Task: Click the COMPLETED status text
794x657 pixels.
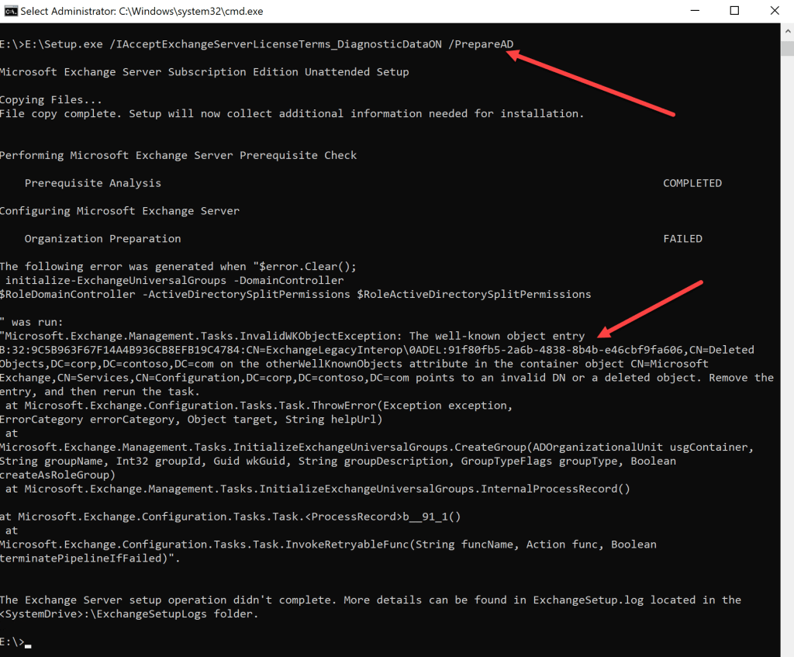Action: 692,183
